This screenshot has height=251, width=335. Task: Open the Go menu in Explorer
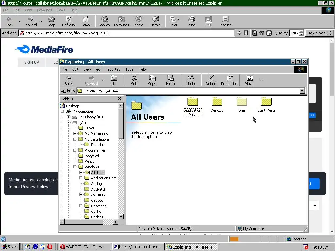(x=98, y=69)
